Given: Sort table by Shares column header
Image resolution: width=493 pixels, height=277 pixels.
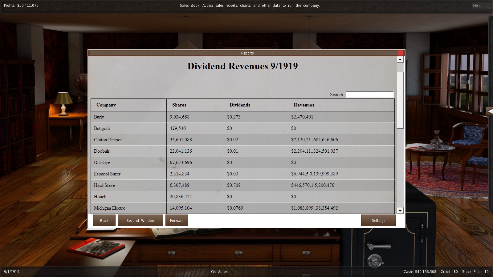Looking at the screenshot, I should point(179,105).
